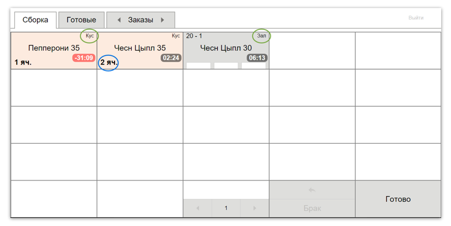Click page number 1 in pager
Viewport: 451px width, 226px height.
tap(226, 208)
